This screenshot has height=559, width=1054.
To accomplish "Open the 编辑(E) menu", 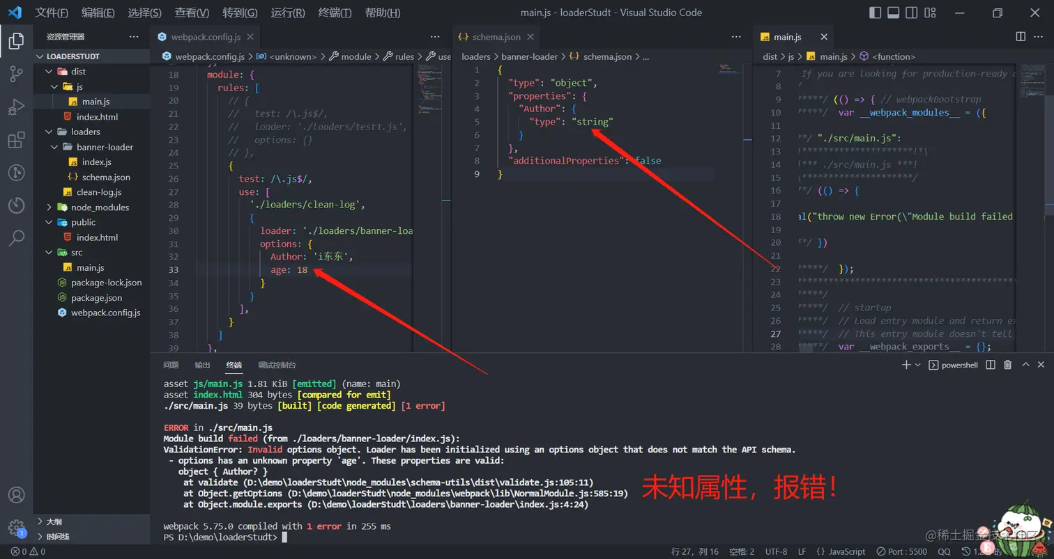I will (98, 13).
